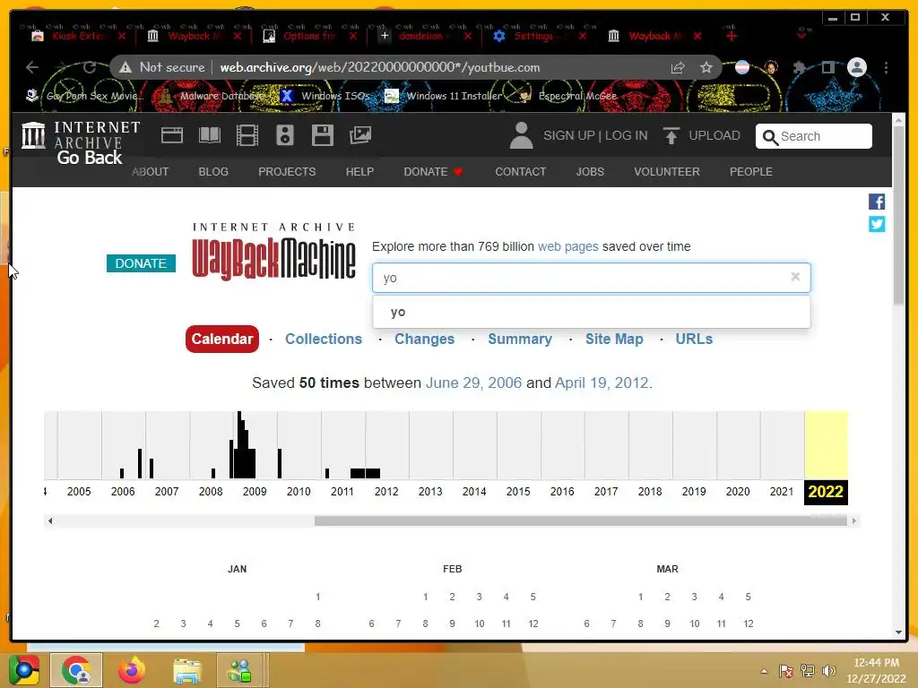The width and height of the screenshot is (918, 688).
Task: Open the Software floppy disk icon
Action: pos(322,136)
